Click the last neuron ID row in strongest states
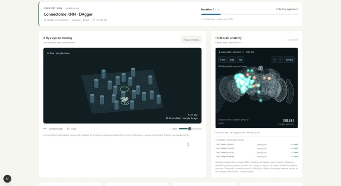This screenshot has height=186, width=341. (257, 156)
